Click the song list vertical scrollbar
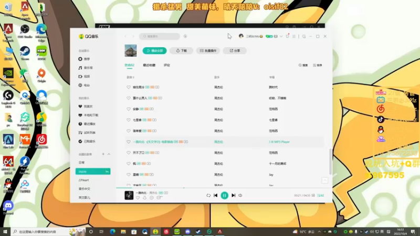 point(330,162)
